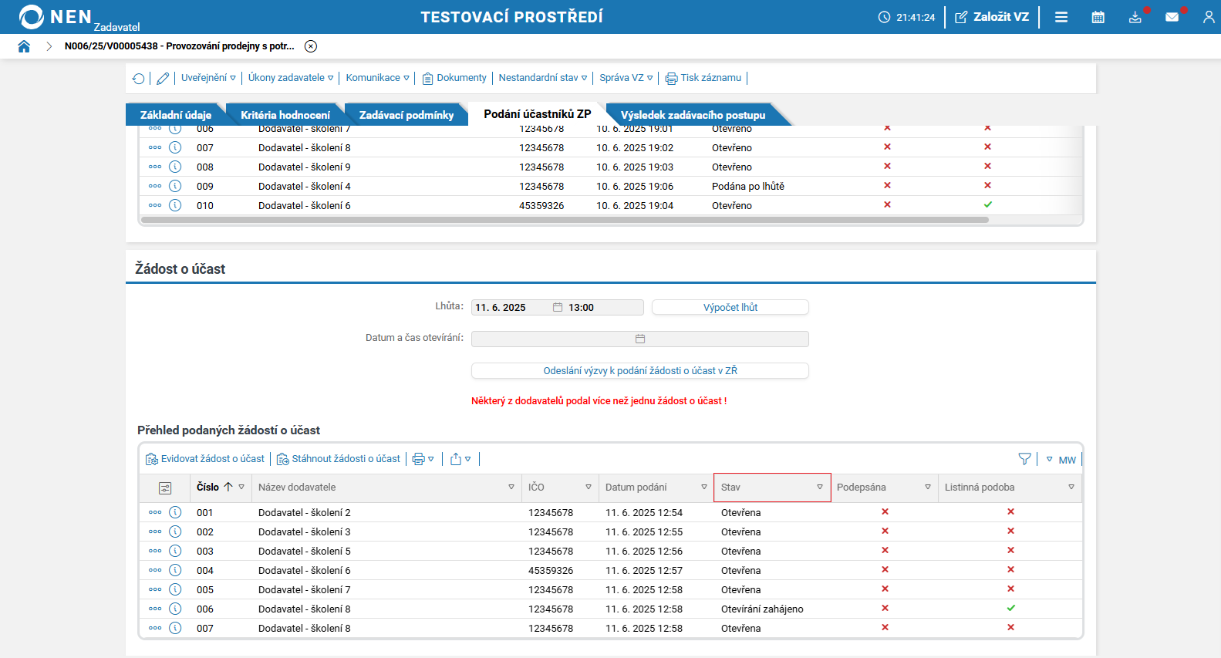
Task: Click the horizontal scrollbar of upper table
Action: [565, 220]
